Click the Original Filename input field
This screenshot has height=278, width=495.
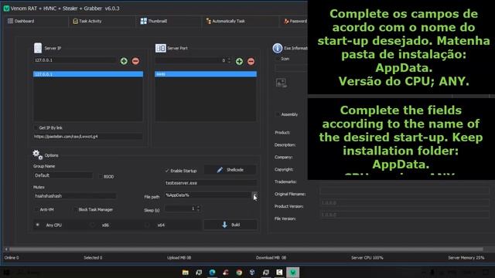point(405,191)
